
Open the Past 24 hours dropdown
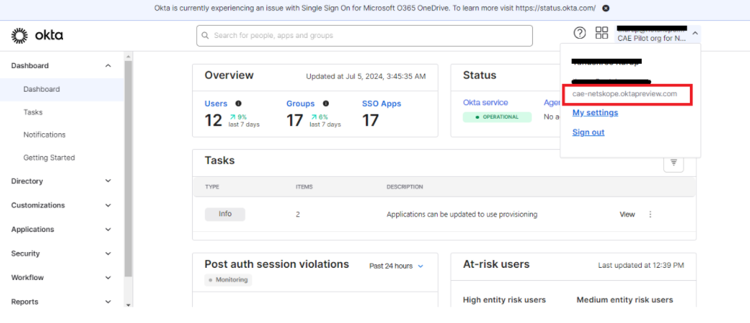(397, 266)
